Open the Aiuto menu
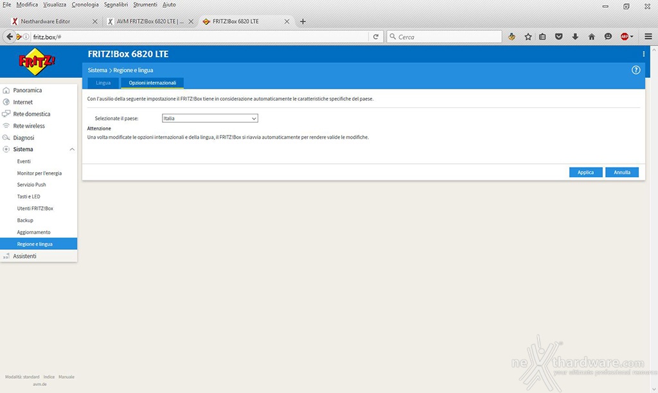Image resolution: width=658 pixels, height=393 pixels. (169, 4)
